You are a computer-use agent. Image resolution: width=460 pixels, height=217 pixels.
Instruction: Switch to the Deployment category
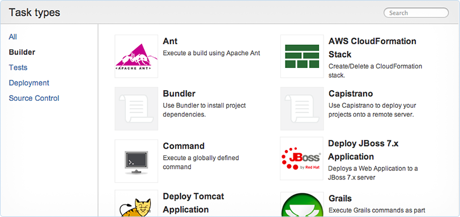click(29, 83)
